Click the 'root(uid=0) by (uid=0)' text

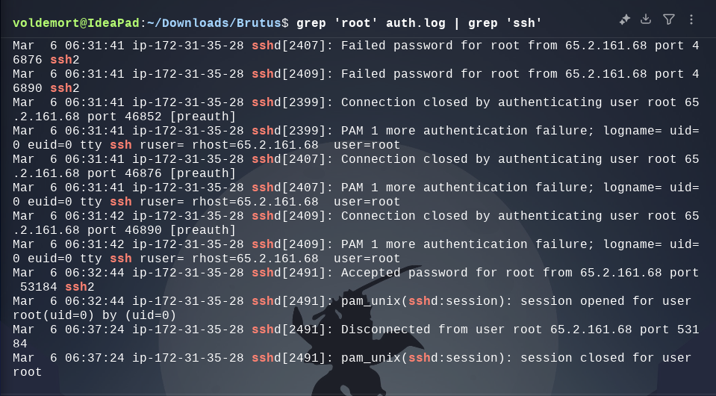pos(95,315)
